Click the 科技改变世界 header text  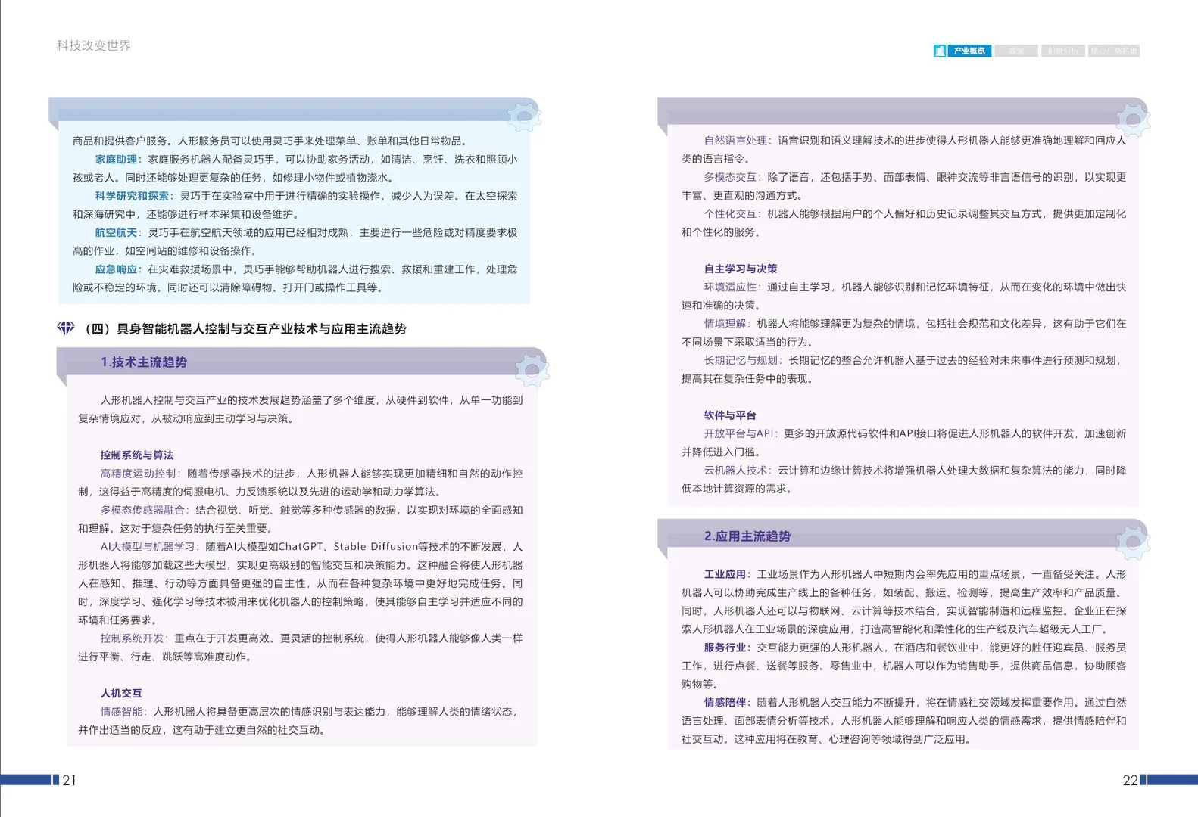click(x=94, y=45)
